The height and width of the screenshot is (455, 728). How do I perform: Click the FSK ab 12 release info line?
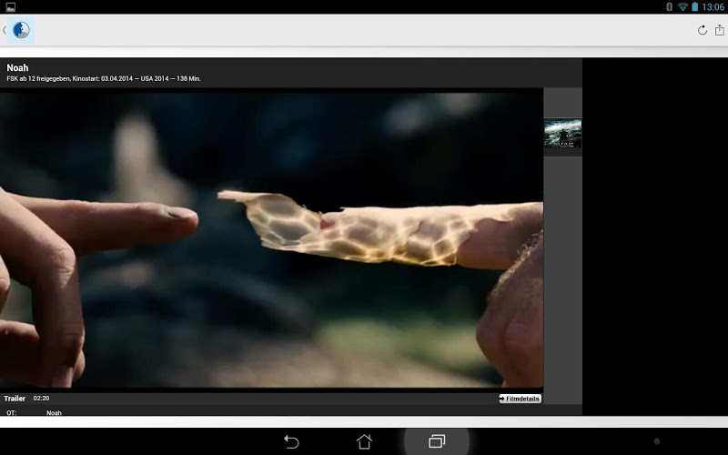click(x=104, y=79)
